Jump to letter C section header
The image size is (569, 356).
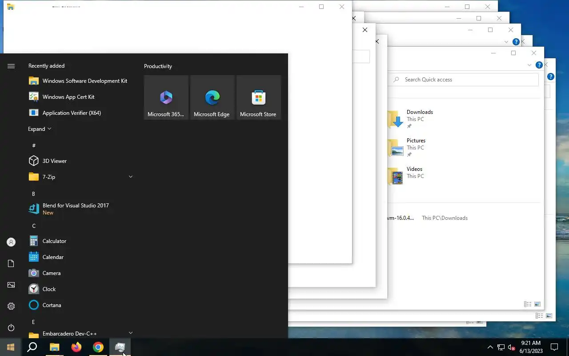(34, 226)
